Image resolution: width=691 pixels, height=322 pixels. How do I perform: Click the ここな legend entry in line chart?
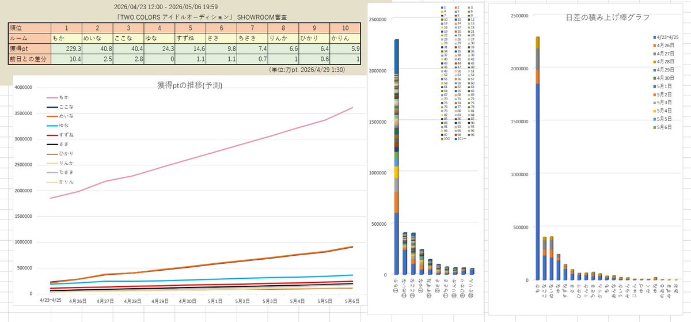point(59,107)
